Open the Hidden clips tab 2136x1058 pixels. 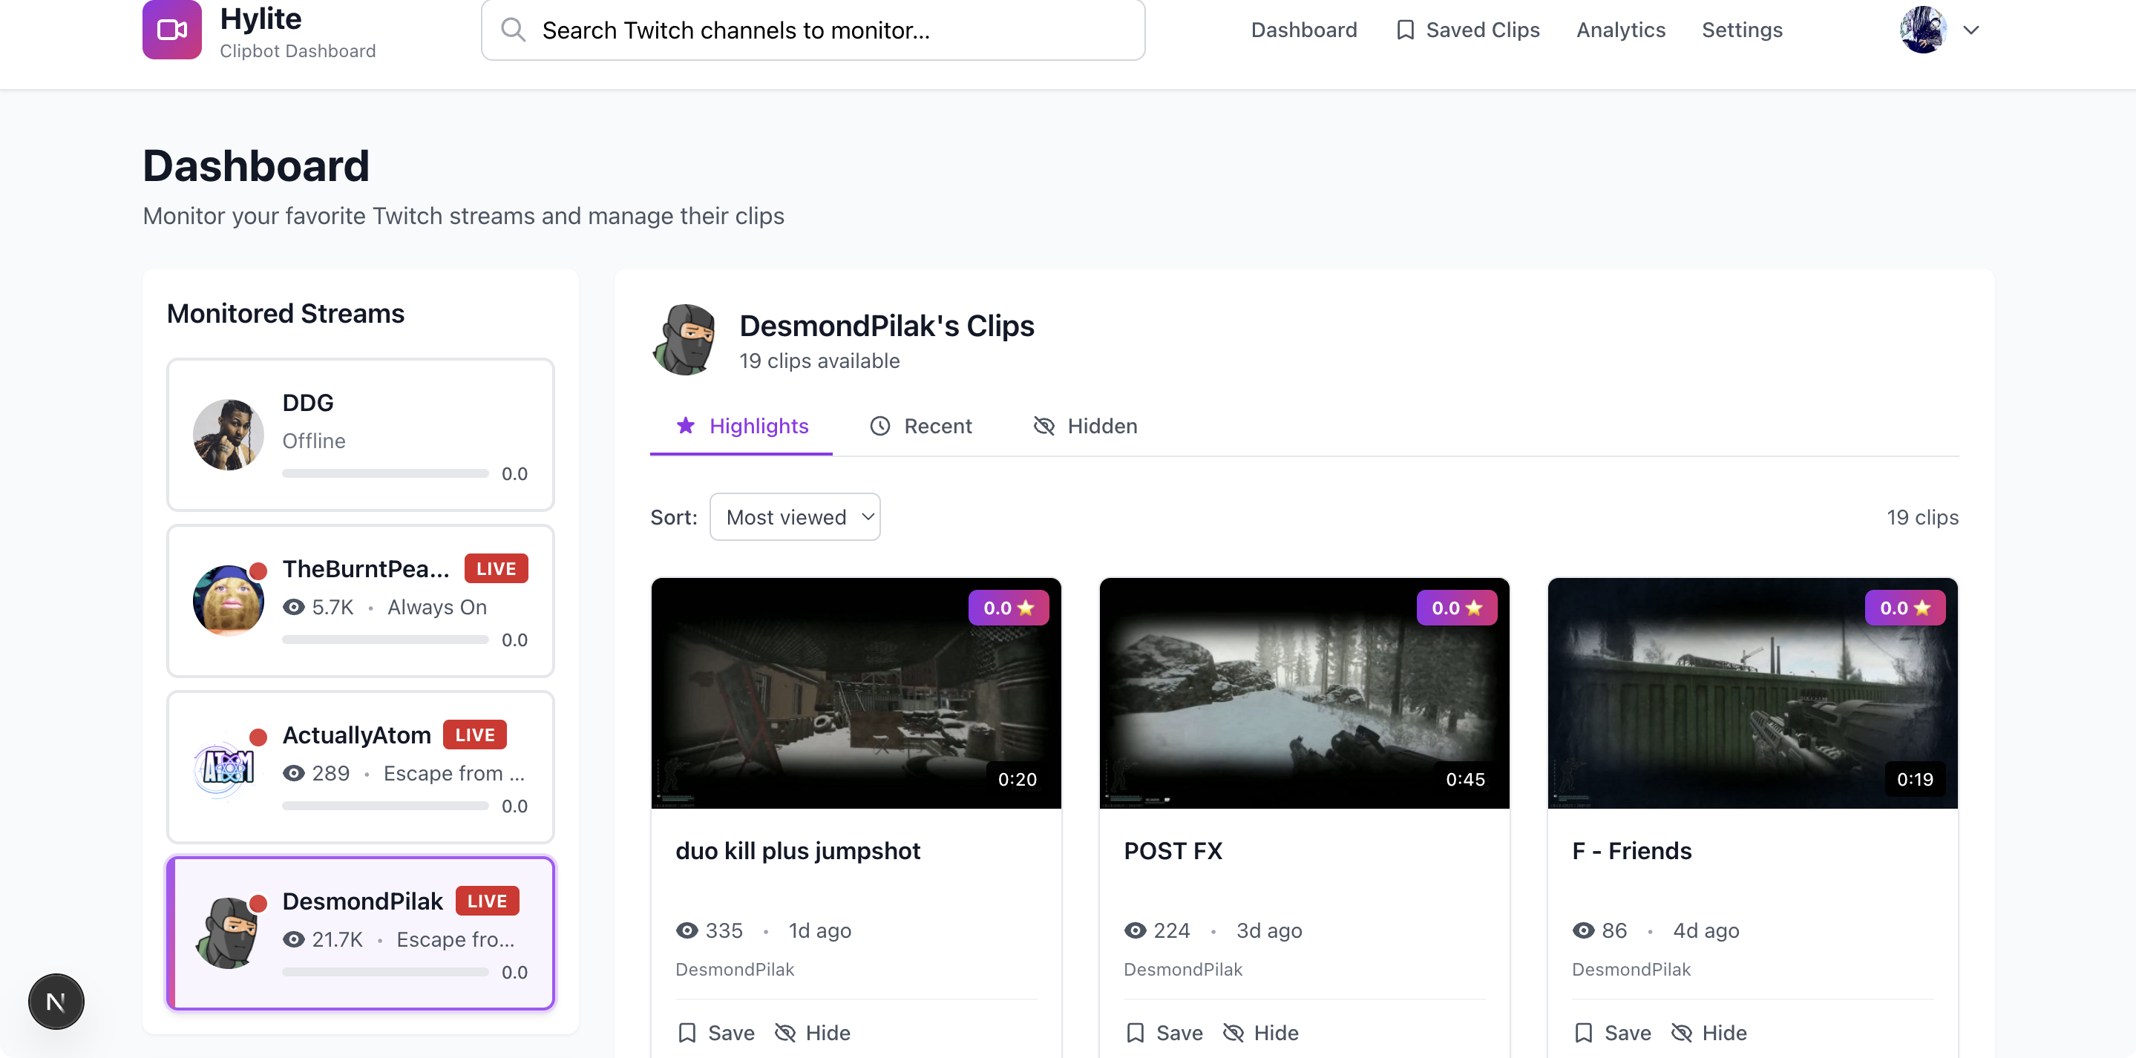click(x=1085, y=426)
